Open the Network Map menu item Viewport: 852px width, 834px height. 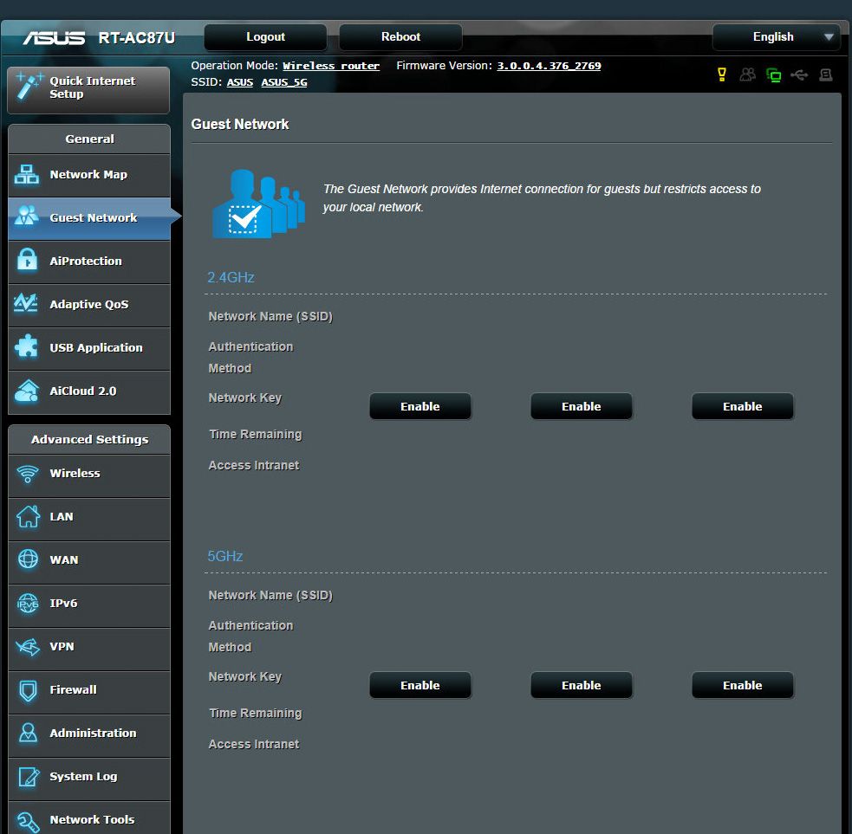click(x=88, y=175)
